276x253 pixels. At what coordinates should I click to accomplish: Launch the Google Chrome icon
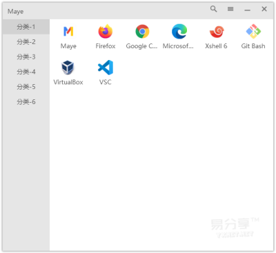coord(142,32)
